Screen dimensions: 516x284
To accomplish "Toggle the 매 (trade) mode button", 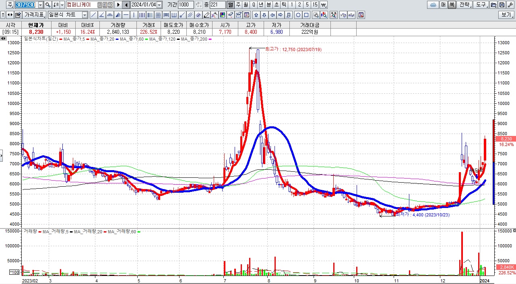I will pos(443,5).
